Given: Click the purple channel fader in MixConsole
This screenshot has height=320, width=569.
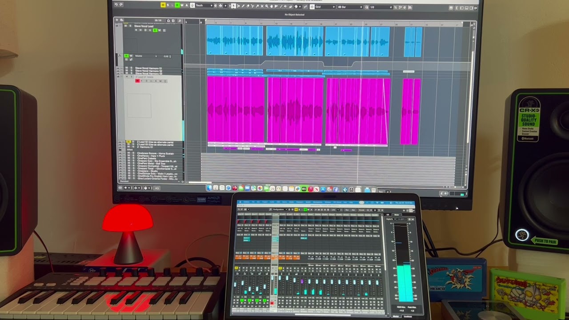Looking at the screenshot, I should tap(302, 281).
